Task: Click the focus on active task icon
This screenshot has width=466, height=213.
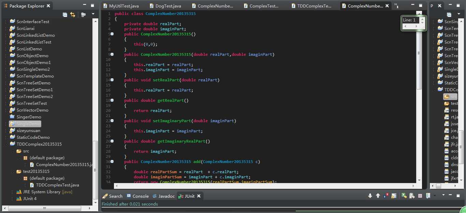Action: pos(83,15)
